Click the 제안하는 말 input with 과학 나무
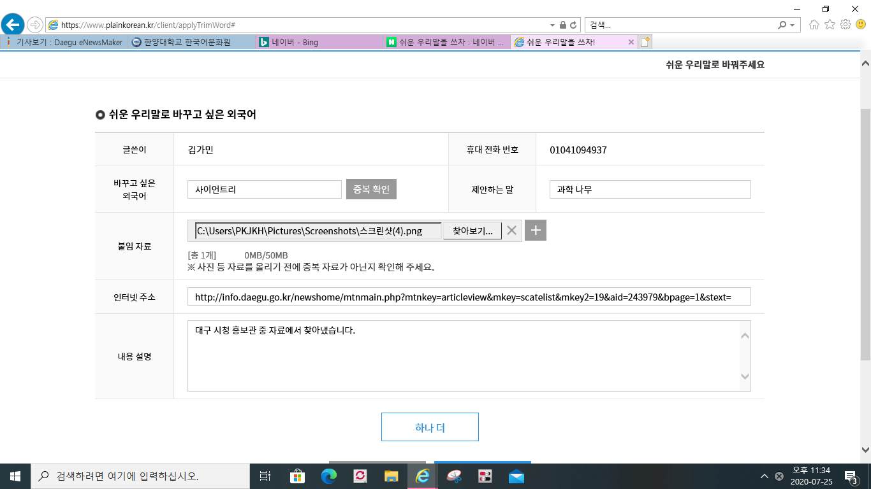Screen dimensions: 871x489 (650, 189)
